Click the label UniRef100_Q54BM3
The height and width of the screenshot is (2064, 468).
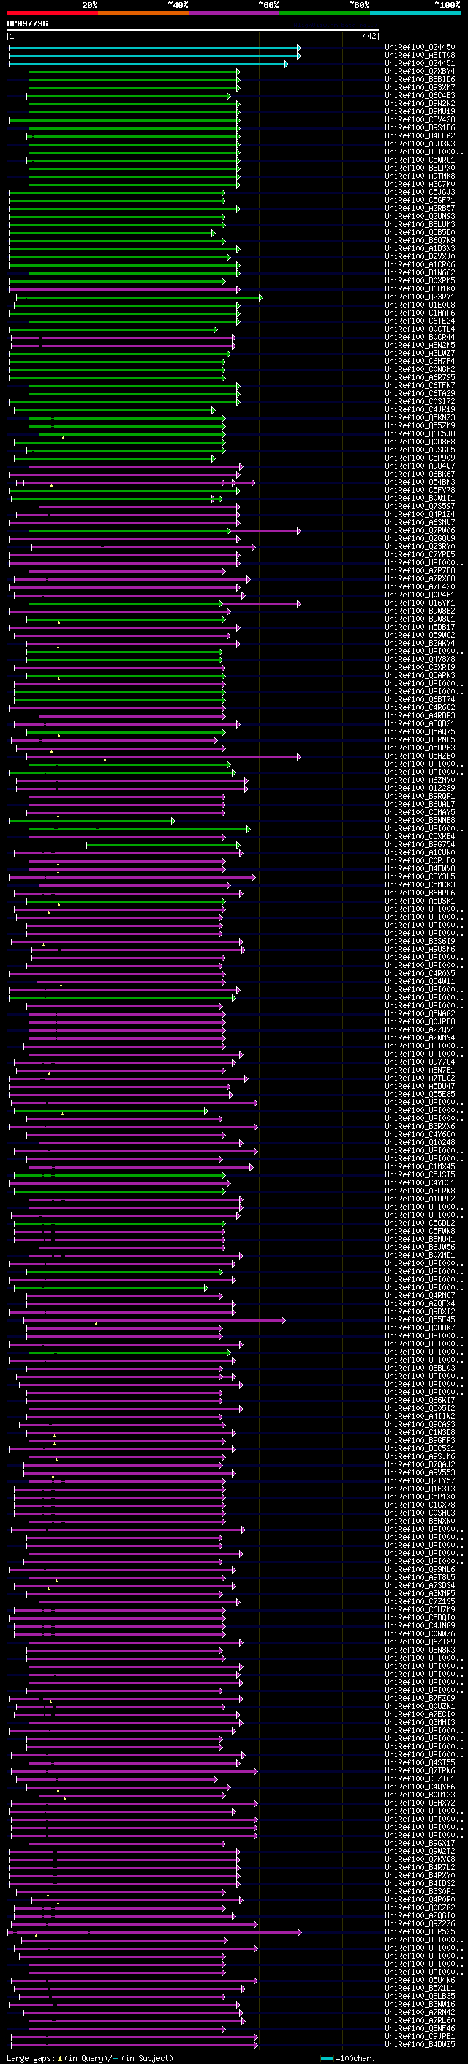click(420, 482)
